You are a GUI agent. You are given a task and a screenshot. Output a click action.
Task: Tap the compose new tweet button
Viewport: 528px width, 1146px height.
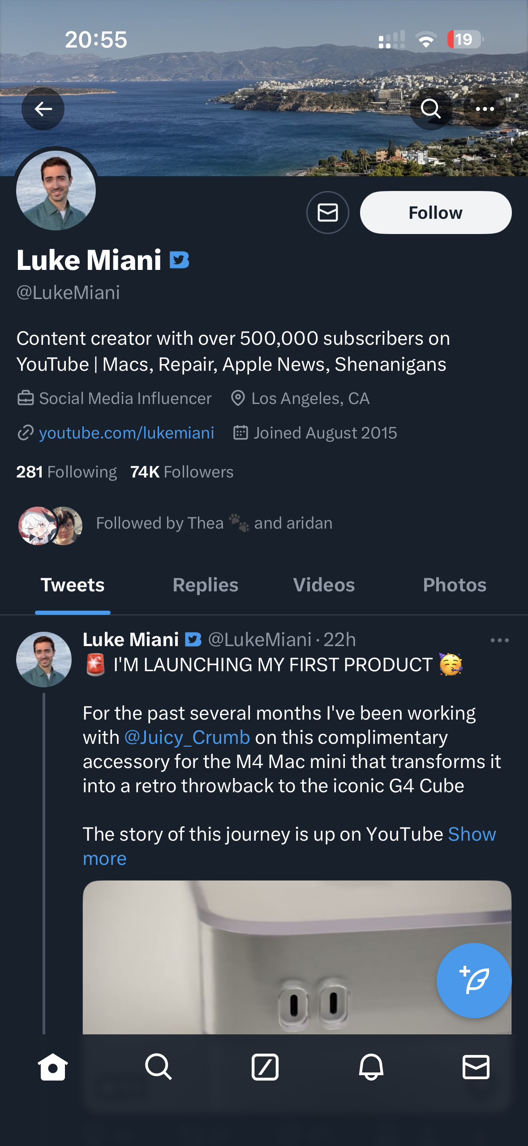point(474,981)
